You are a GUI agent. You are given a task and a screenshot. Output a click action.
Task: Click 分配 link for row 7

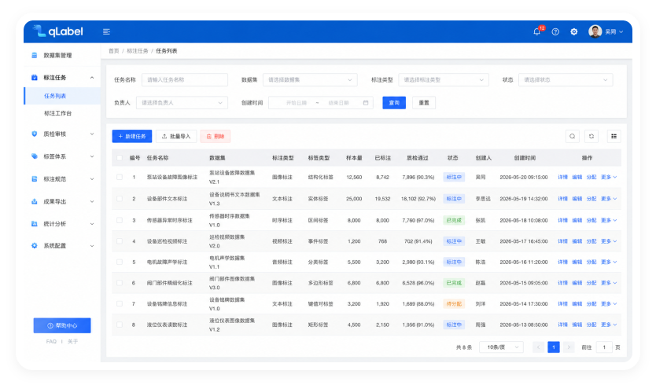tap(592, 304)
